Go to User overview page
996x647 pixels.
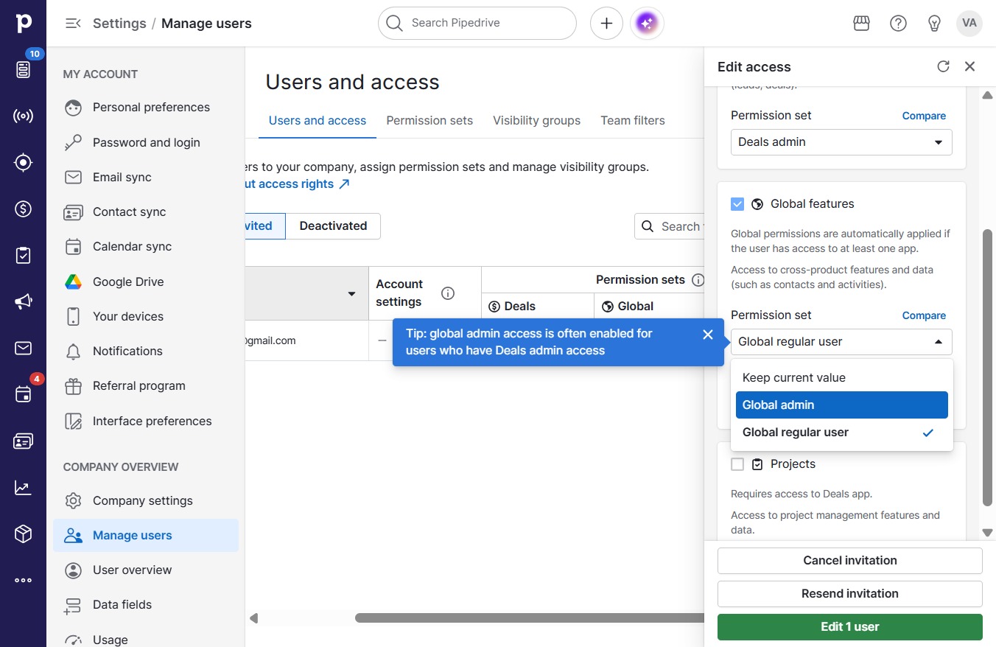pyautogui.click(x=146, y=570)
